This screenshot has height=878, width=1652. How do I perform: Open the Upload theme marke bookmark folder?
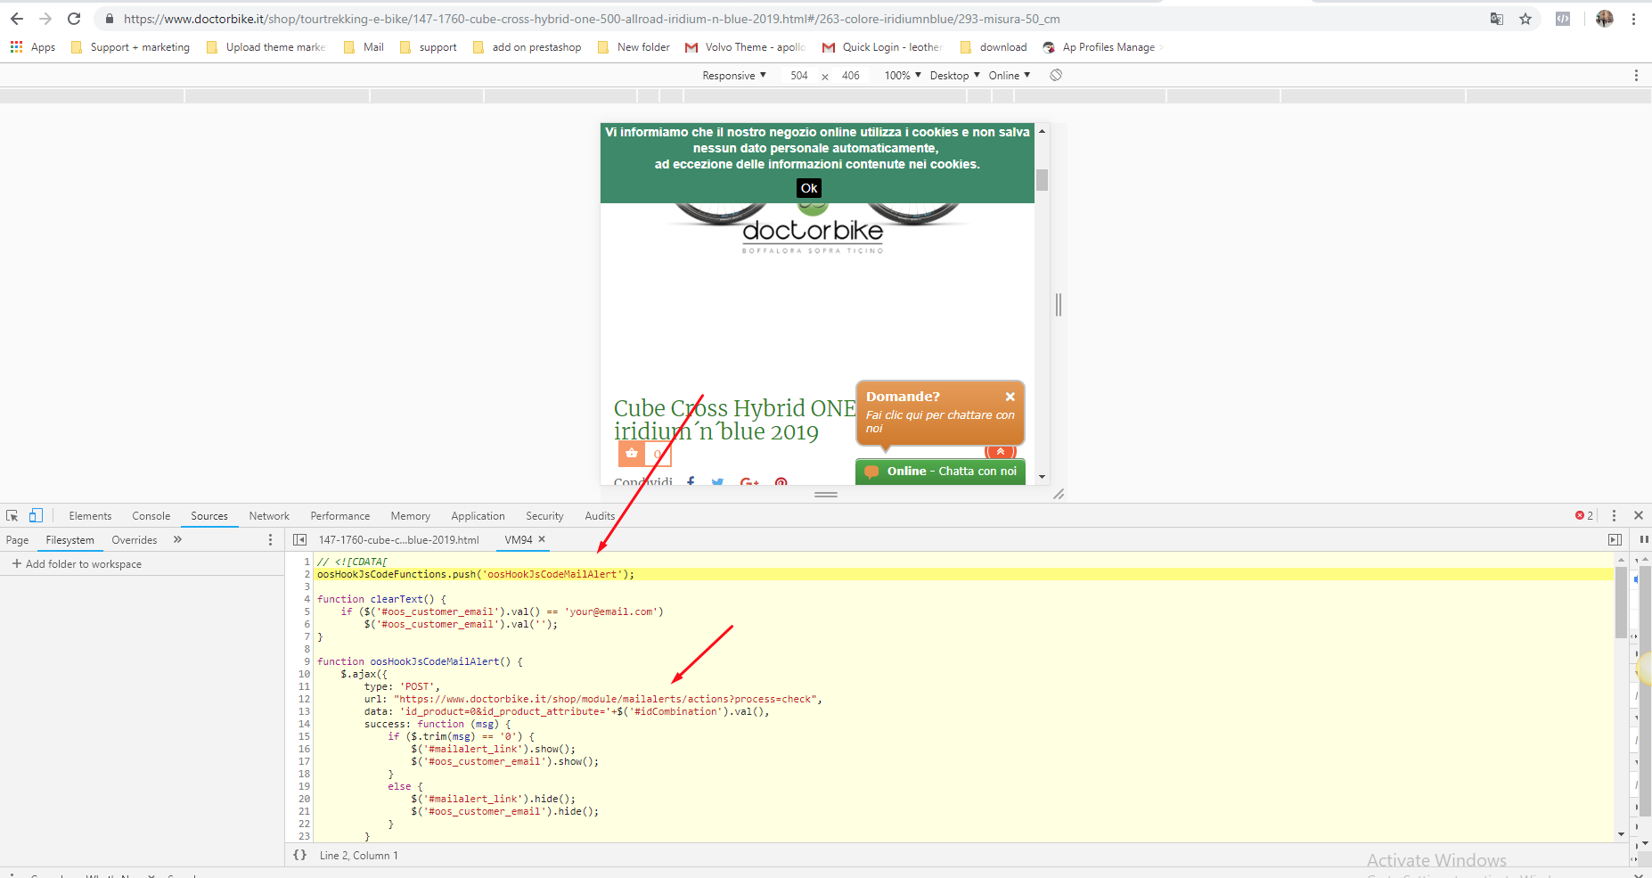[266, 47]
